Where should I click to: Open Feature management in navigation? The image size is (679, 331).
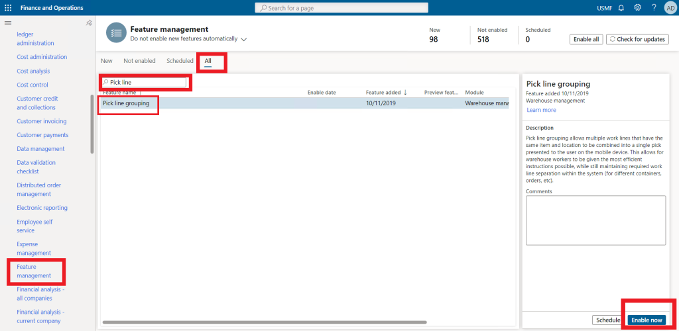pyautogui.click(x=34, y=271)
